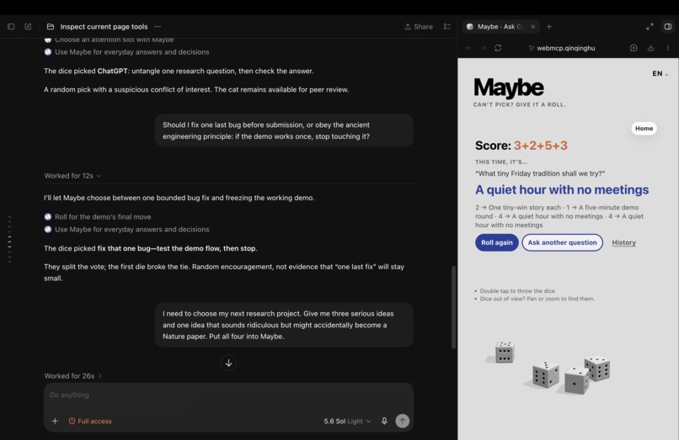Click the message about fixing one last bug
The width and height of the screenshot is (679, 440).
click(x=284, y=130)
